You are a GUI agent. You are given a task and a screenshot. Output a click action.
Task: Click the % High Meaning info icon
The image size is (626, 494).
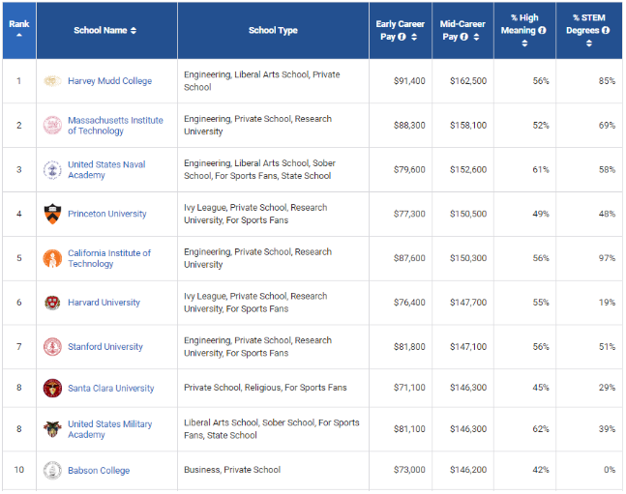coord(542,30)
